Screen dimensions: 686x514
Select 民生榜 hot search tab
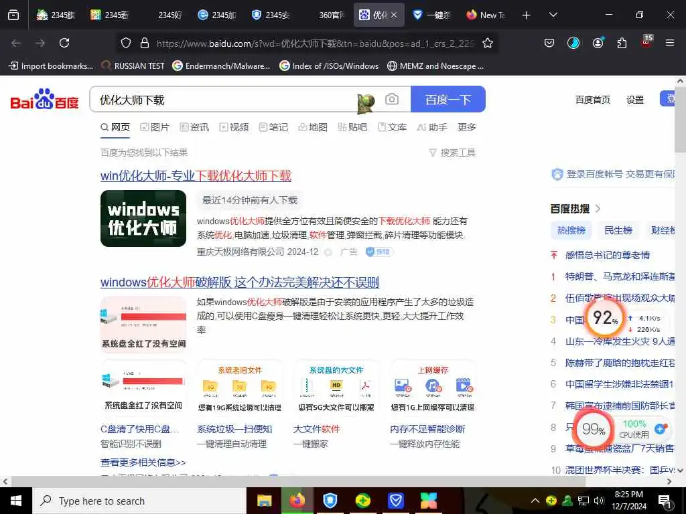click(x=618, y=230)
